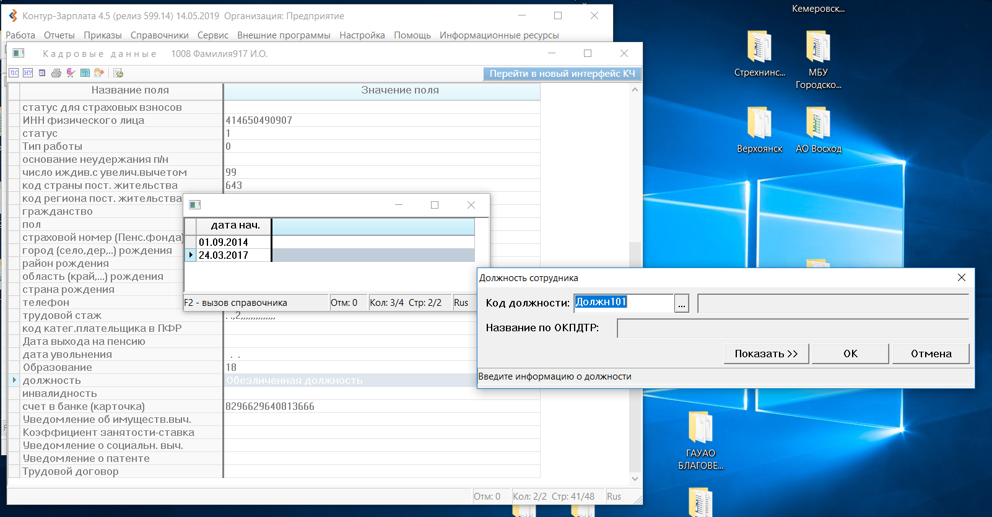Click the blue table toolbar icon
Image resolution: width=992 pixels, height=517 pixels.
(x=85, y=73)
